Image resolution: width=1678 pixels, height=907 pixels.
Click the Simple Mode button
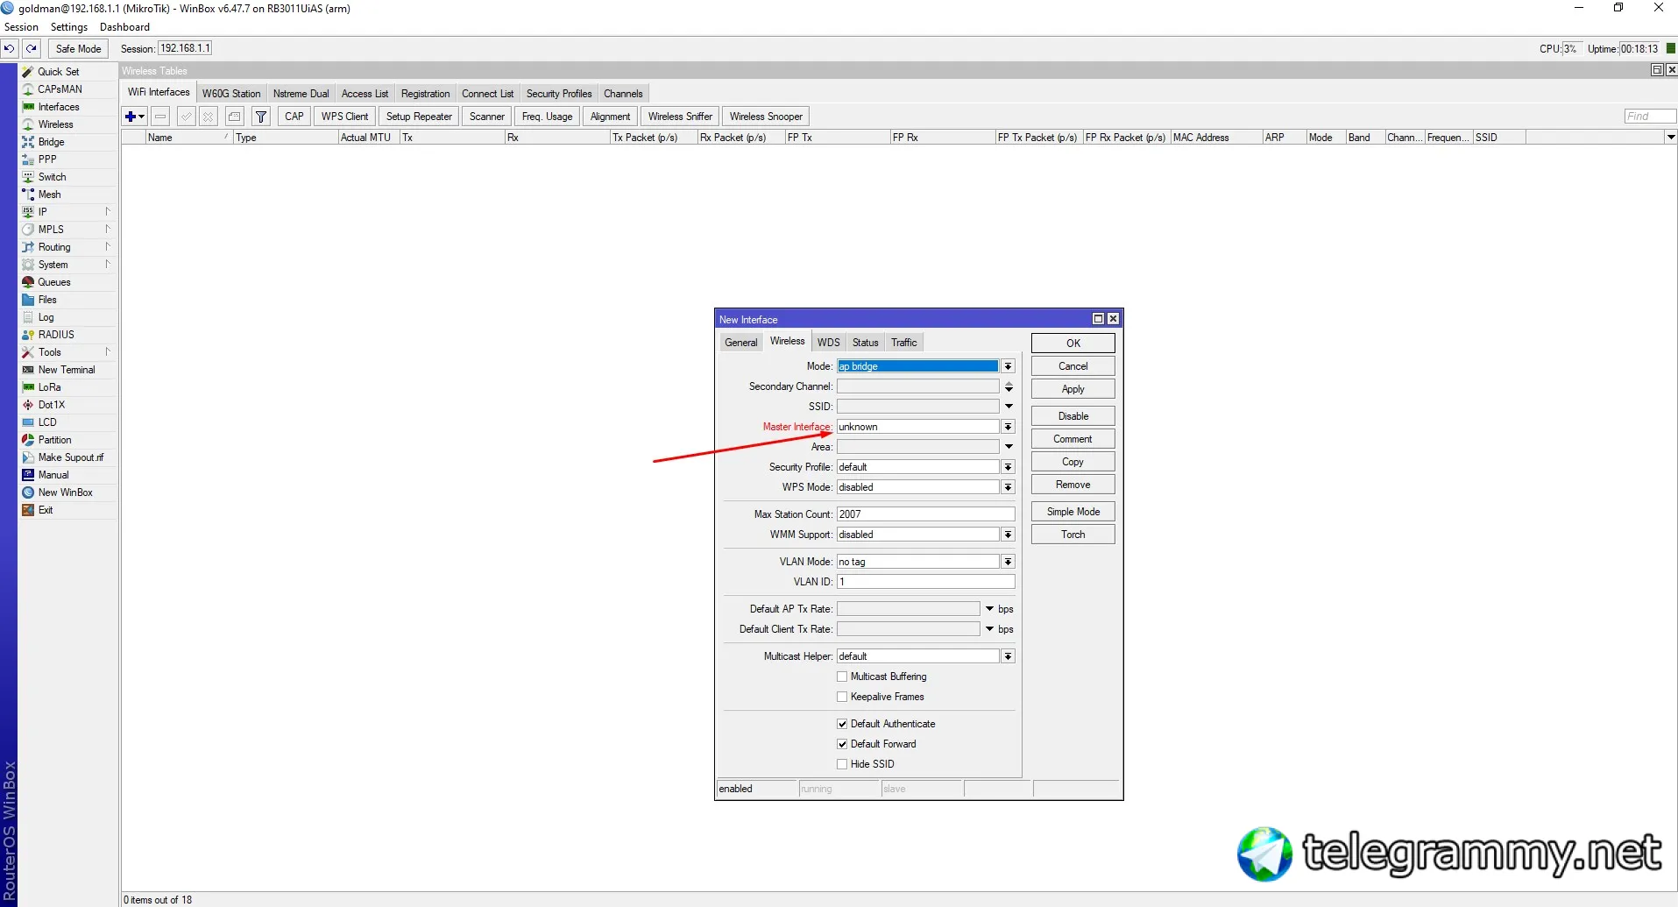click(x=1073, y=512)
